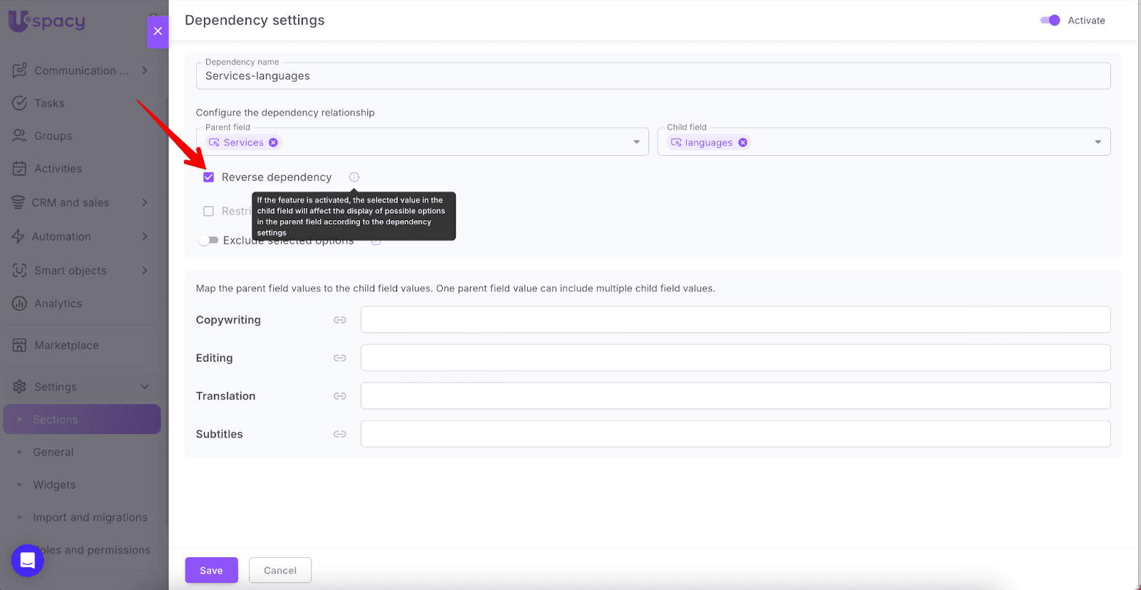1141x590 pixels.
Task: Remove the languages tag from Child field
Action: [x=742, y=143]
